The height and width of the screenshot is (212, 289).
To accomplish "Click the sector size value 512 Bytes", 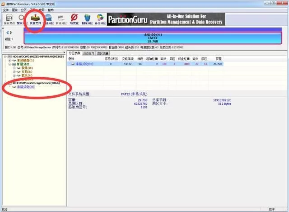I will pyautogui.click(x=225, y=104).
